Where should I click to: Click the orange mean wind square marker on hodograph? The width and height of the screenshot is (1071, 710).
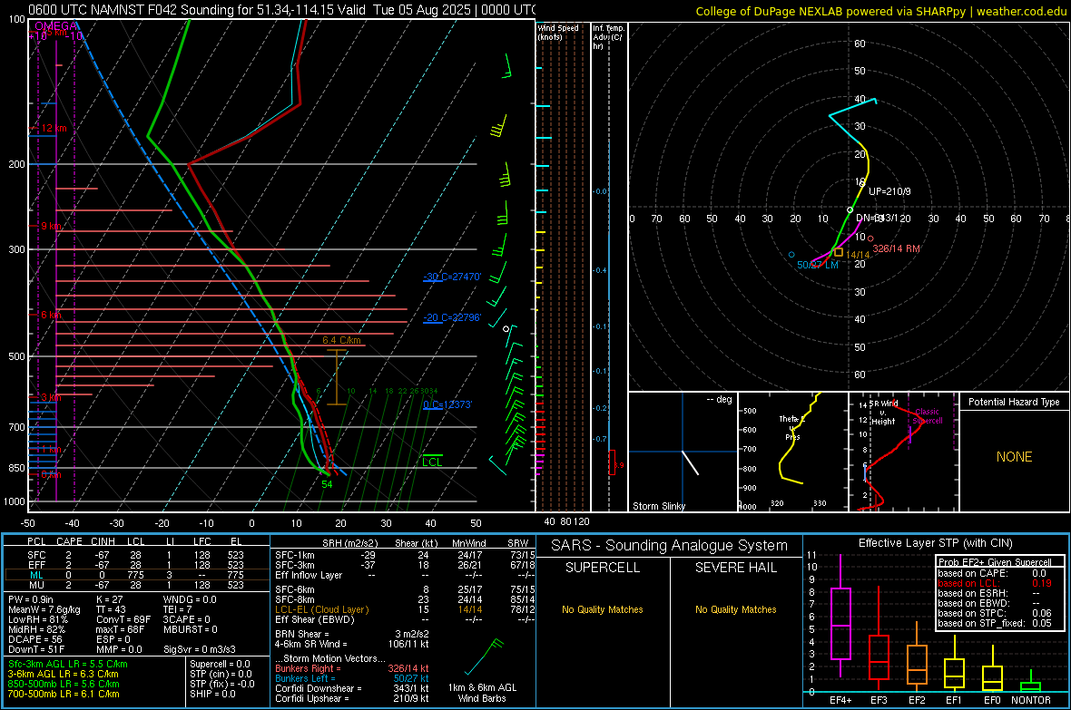pyautogui.click(x=838, y=252)
